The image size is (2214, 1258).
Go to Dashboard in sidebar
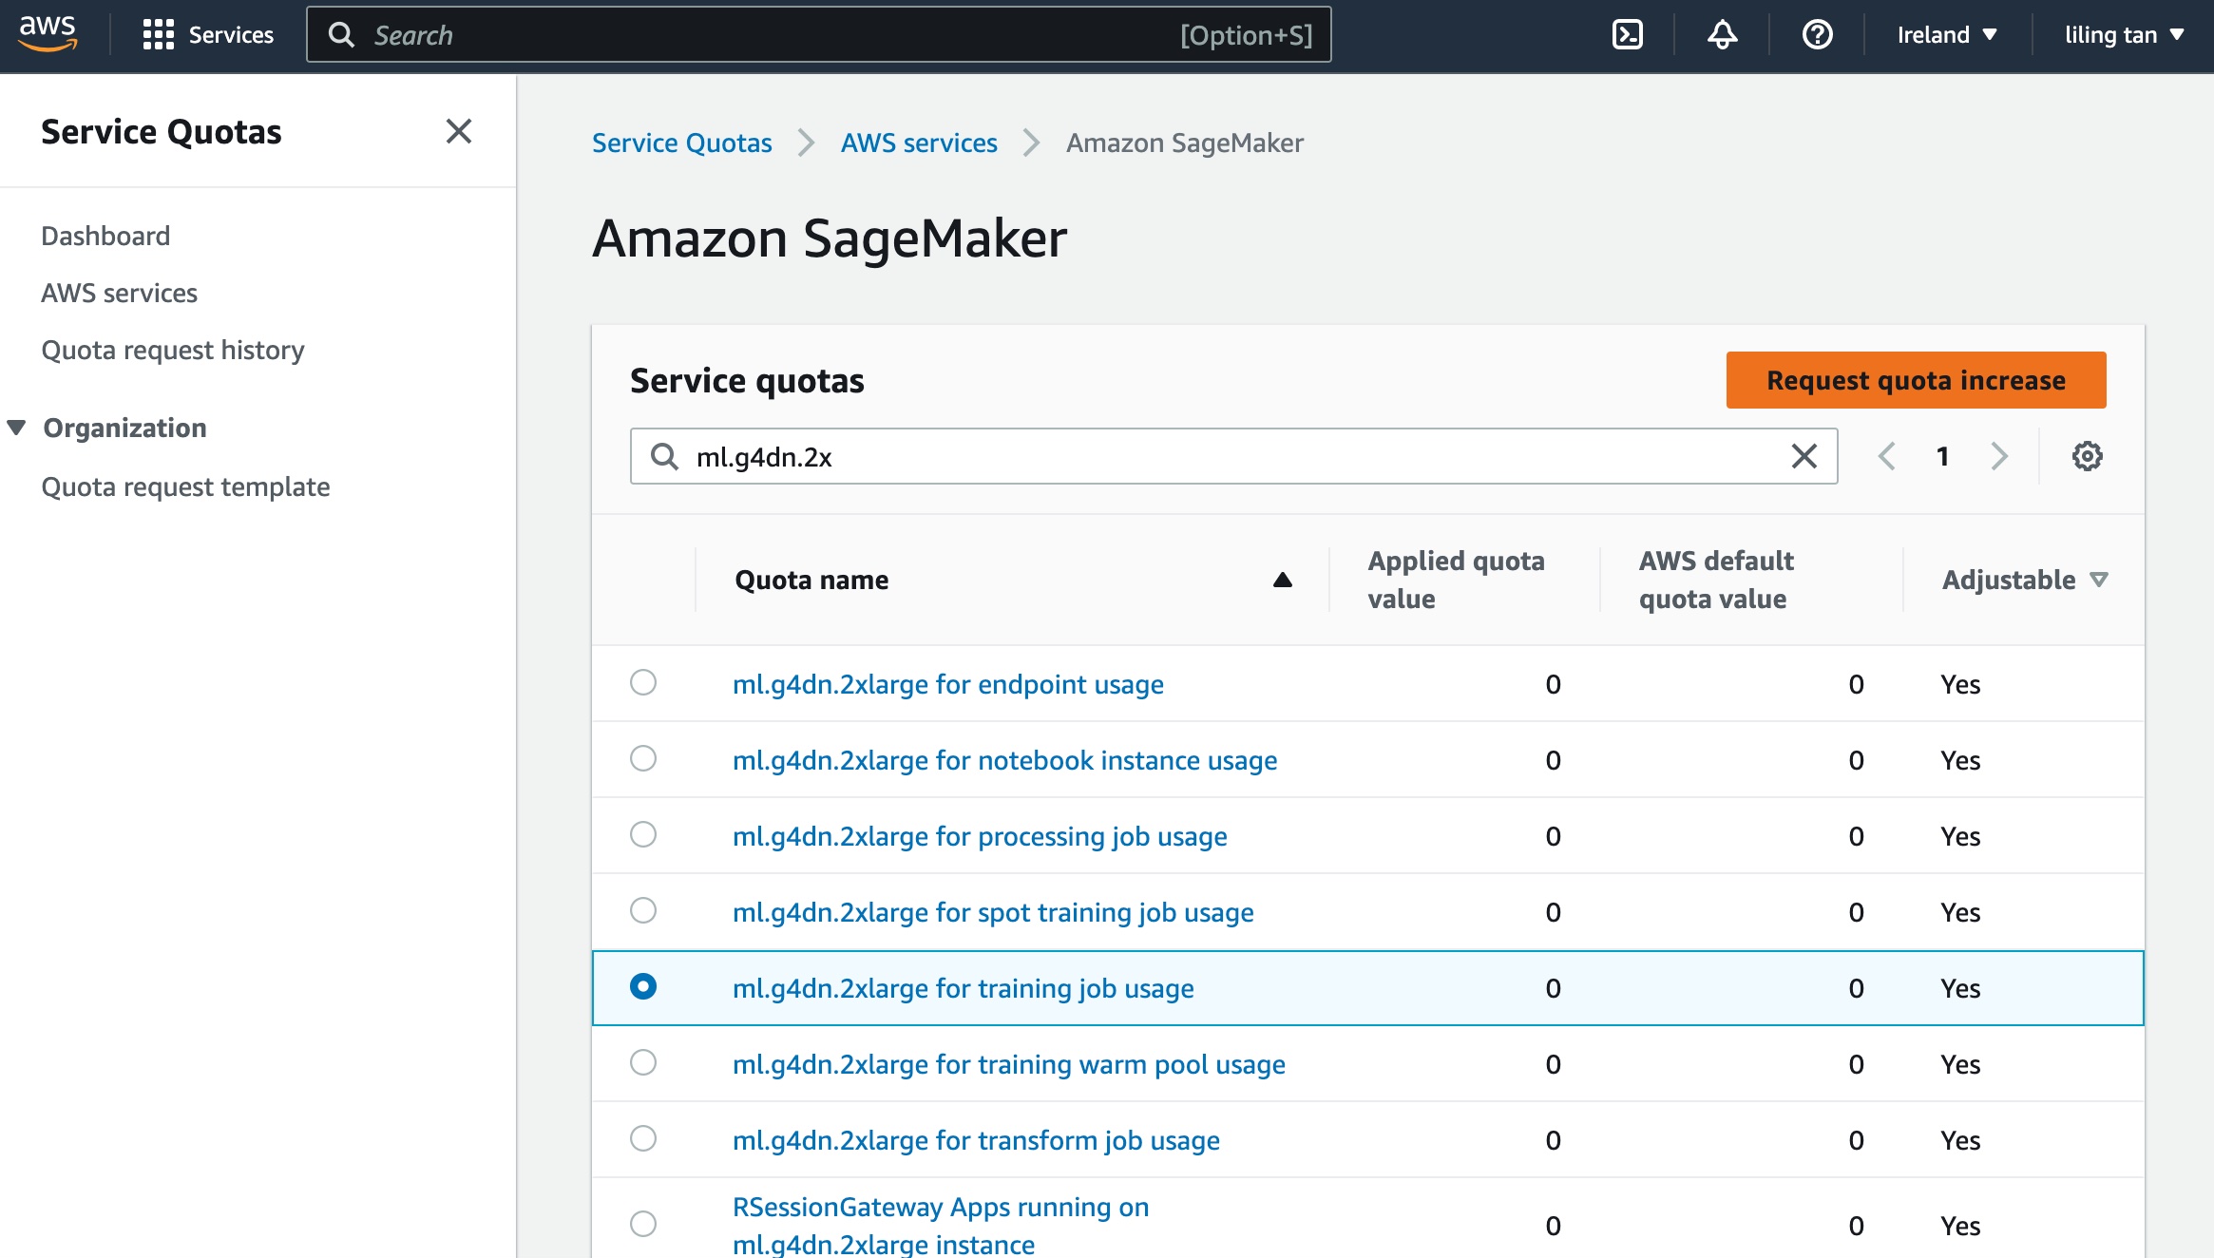pyautogui.click(x=105, y=236)
